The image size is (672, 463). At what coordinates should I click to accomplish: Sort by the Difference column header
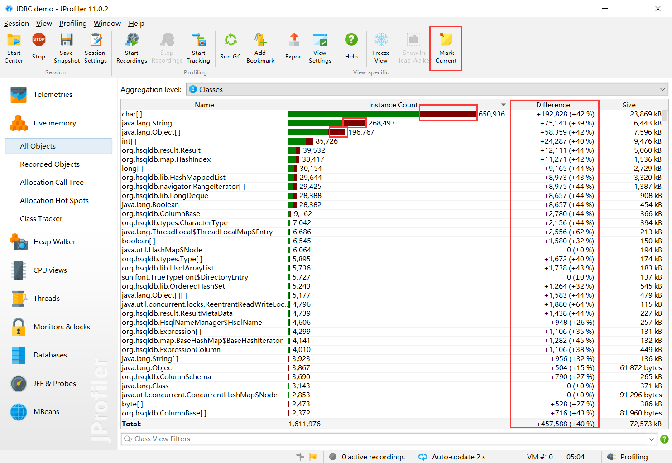(553, 105)
